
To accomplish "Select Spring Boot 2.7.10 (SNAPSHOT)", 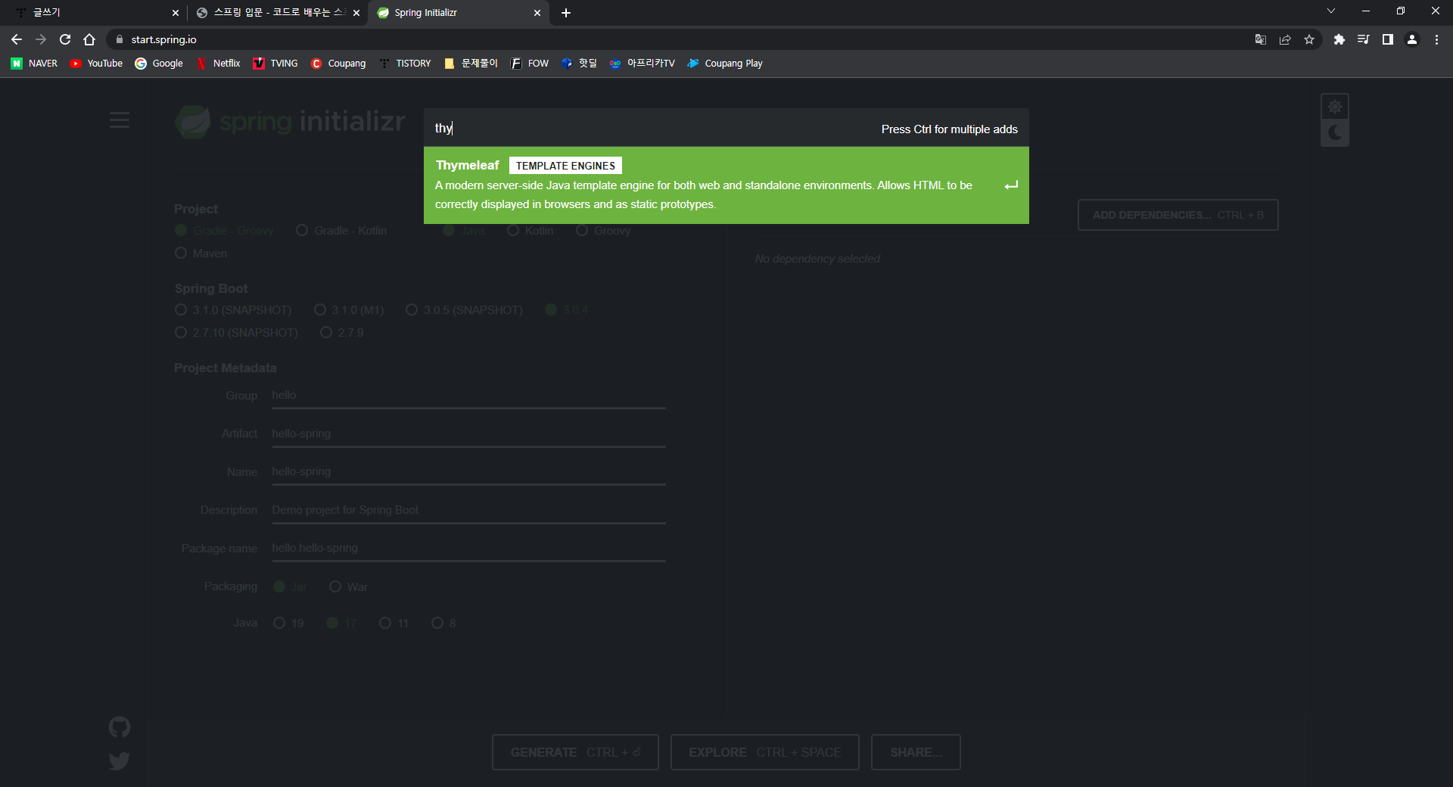I will (x=236, y=333).
